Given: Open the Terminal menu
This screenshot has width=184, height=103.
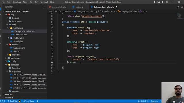Looking at the screenshot, I should point(44,2).
